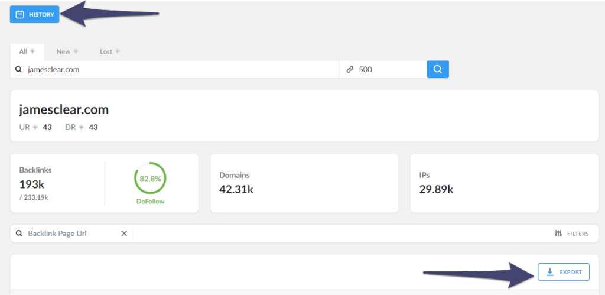Click the jamesclear.com heading
This screenshot has height=295, width=605.
64,109
